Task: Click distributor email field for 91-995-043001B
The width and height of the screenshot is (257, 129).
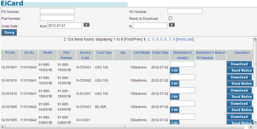Action: (x=182, y=103)
